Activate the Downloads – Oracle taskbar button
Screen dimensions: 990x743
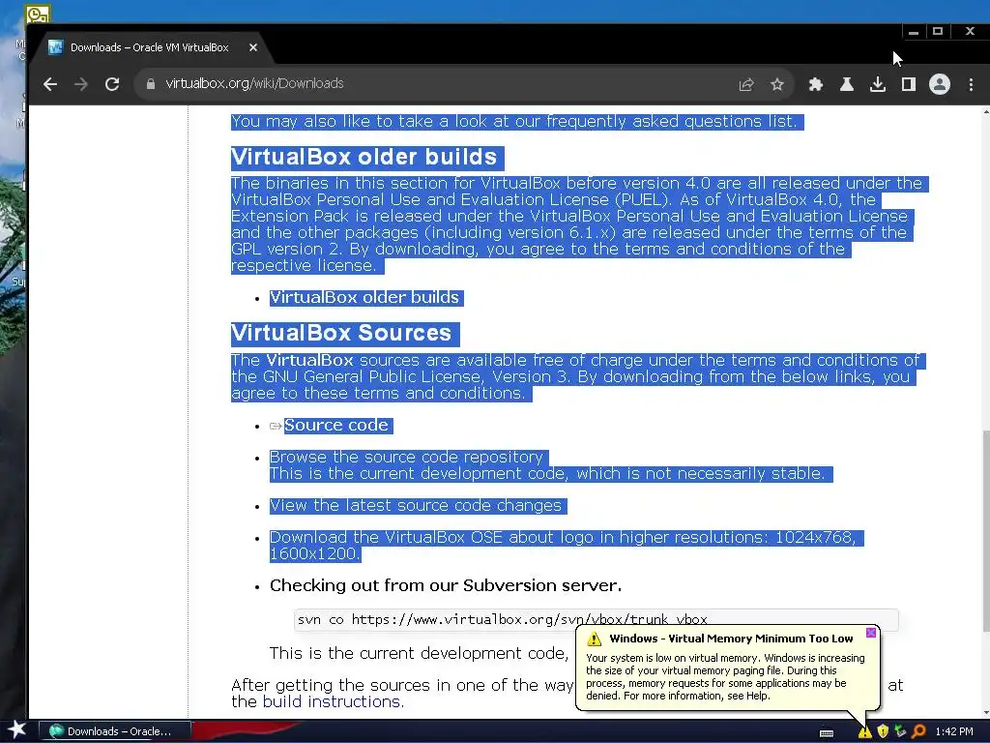click(x=115, y=731)
